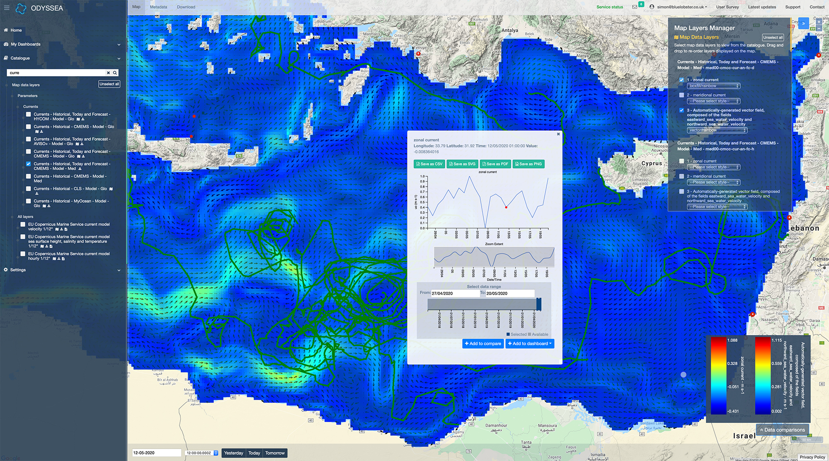Zoom in on the map
This screenshot has width=829, height=461.
[819, 22]
